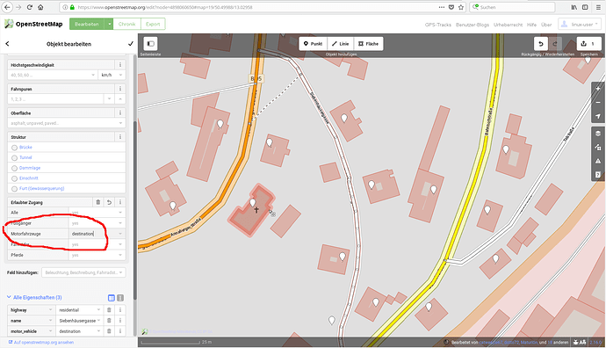Confirm edit with the checkmark icon
This screenshot has width=606, height=348.
pyautogui.click(x=131, y=44)
